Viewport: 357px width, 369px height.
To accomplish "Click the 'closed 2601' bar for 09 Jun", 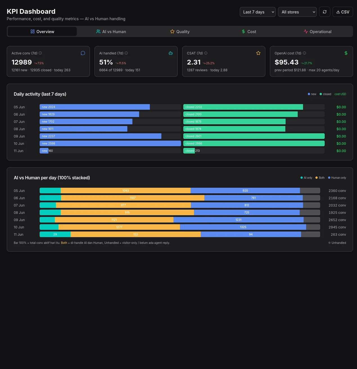I will point(254,136).
